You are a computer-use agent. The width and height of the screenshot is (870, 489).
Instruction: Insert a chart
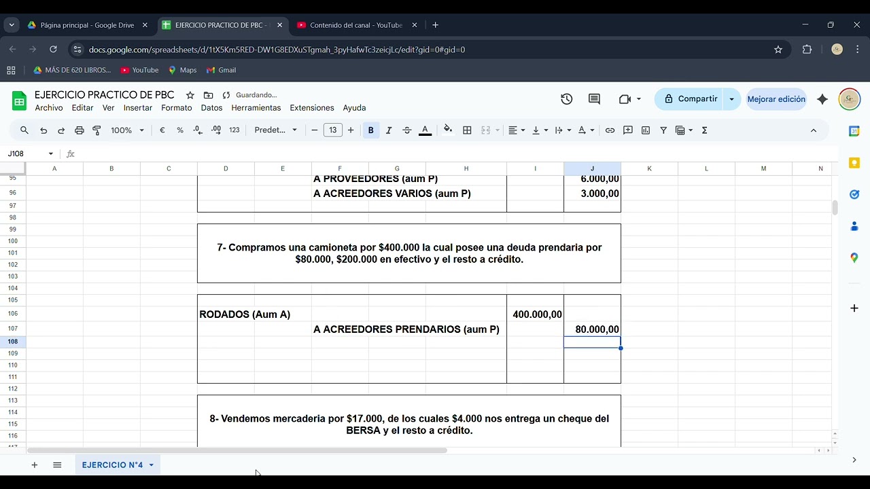tap(646, 130)
